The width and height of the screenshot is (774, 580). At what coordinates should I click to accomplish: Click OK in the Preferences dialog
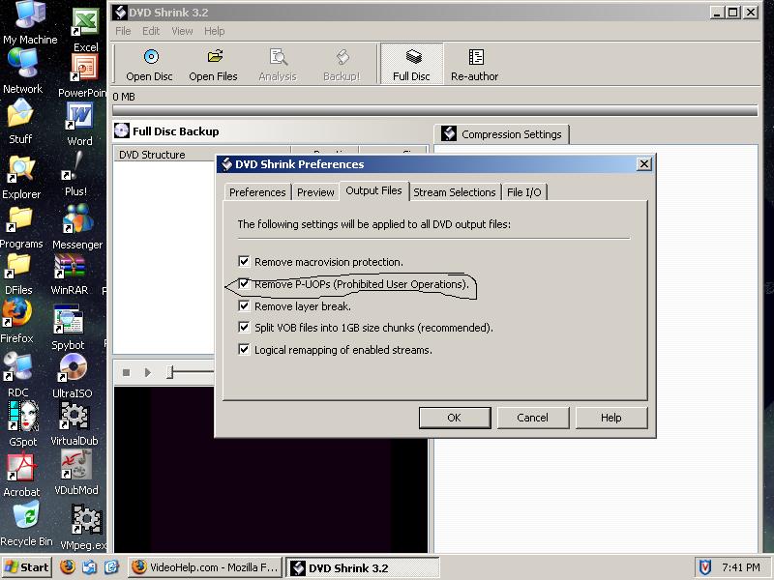click(x=454, y=418)
